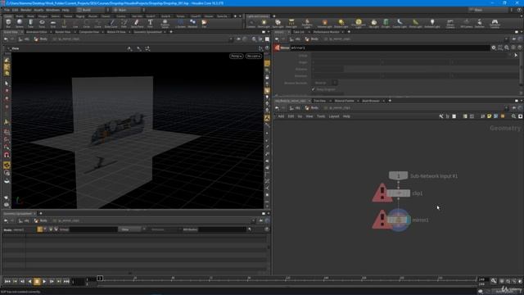Jump to first frame button
Screen dimensions: 524x295
click(7, 282)
